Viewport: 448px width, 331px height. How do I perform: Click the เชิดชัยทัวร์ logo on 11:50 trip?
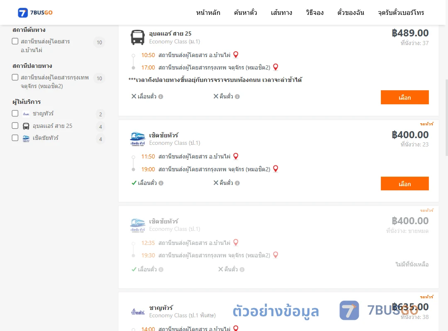pyautogui.click(x=138, y=139)
